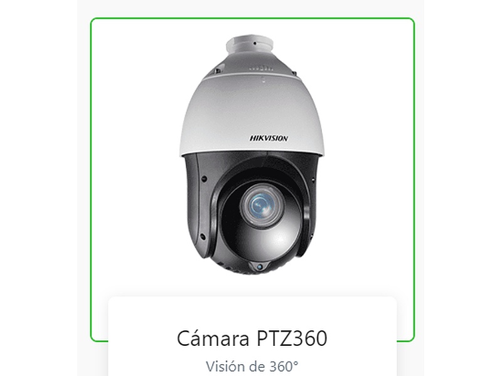This screenshot has width=502, height=376.
Task: Click the camera's top mounting bracket
Action: click(250, 44)
